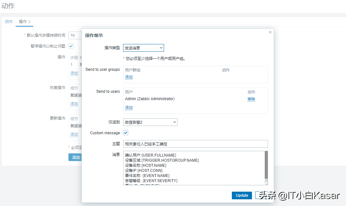Click 添加 under Send to users

click(129, 108)
